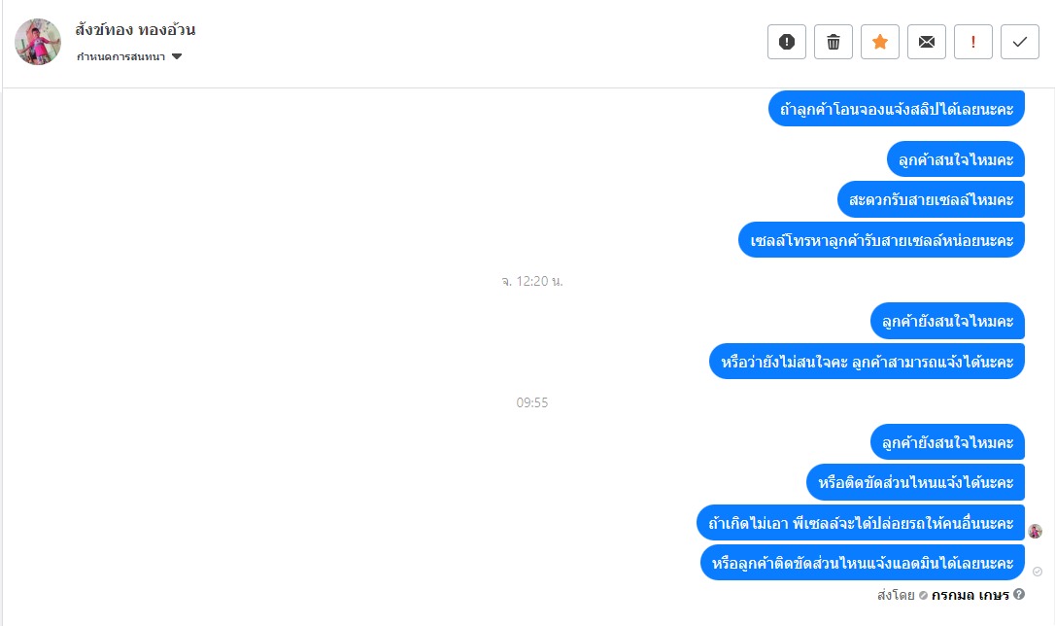The image size is (1055, 626).
Task: Click the 09:55 timestamp separator
Action: [x=532, y=402]
